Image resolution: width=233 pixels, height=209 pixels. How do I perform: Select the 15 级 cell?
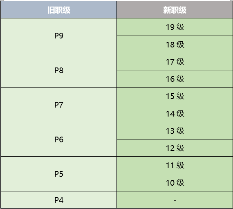point(175,96)
